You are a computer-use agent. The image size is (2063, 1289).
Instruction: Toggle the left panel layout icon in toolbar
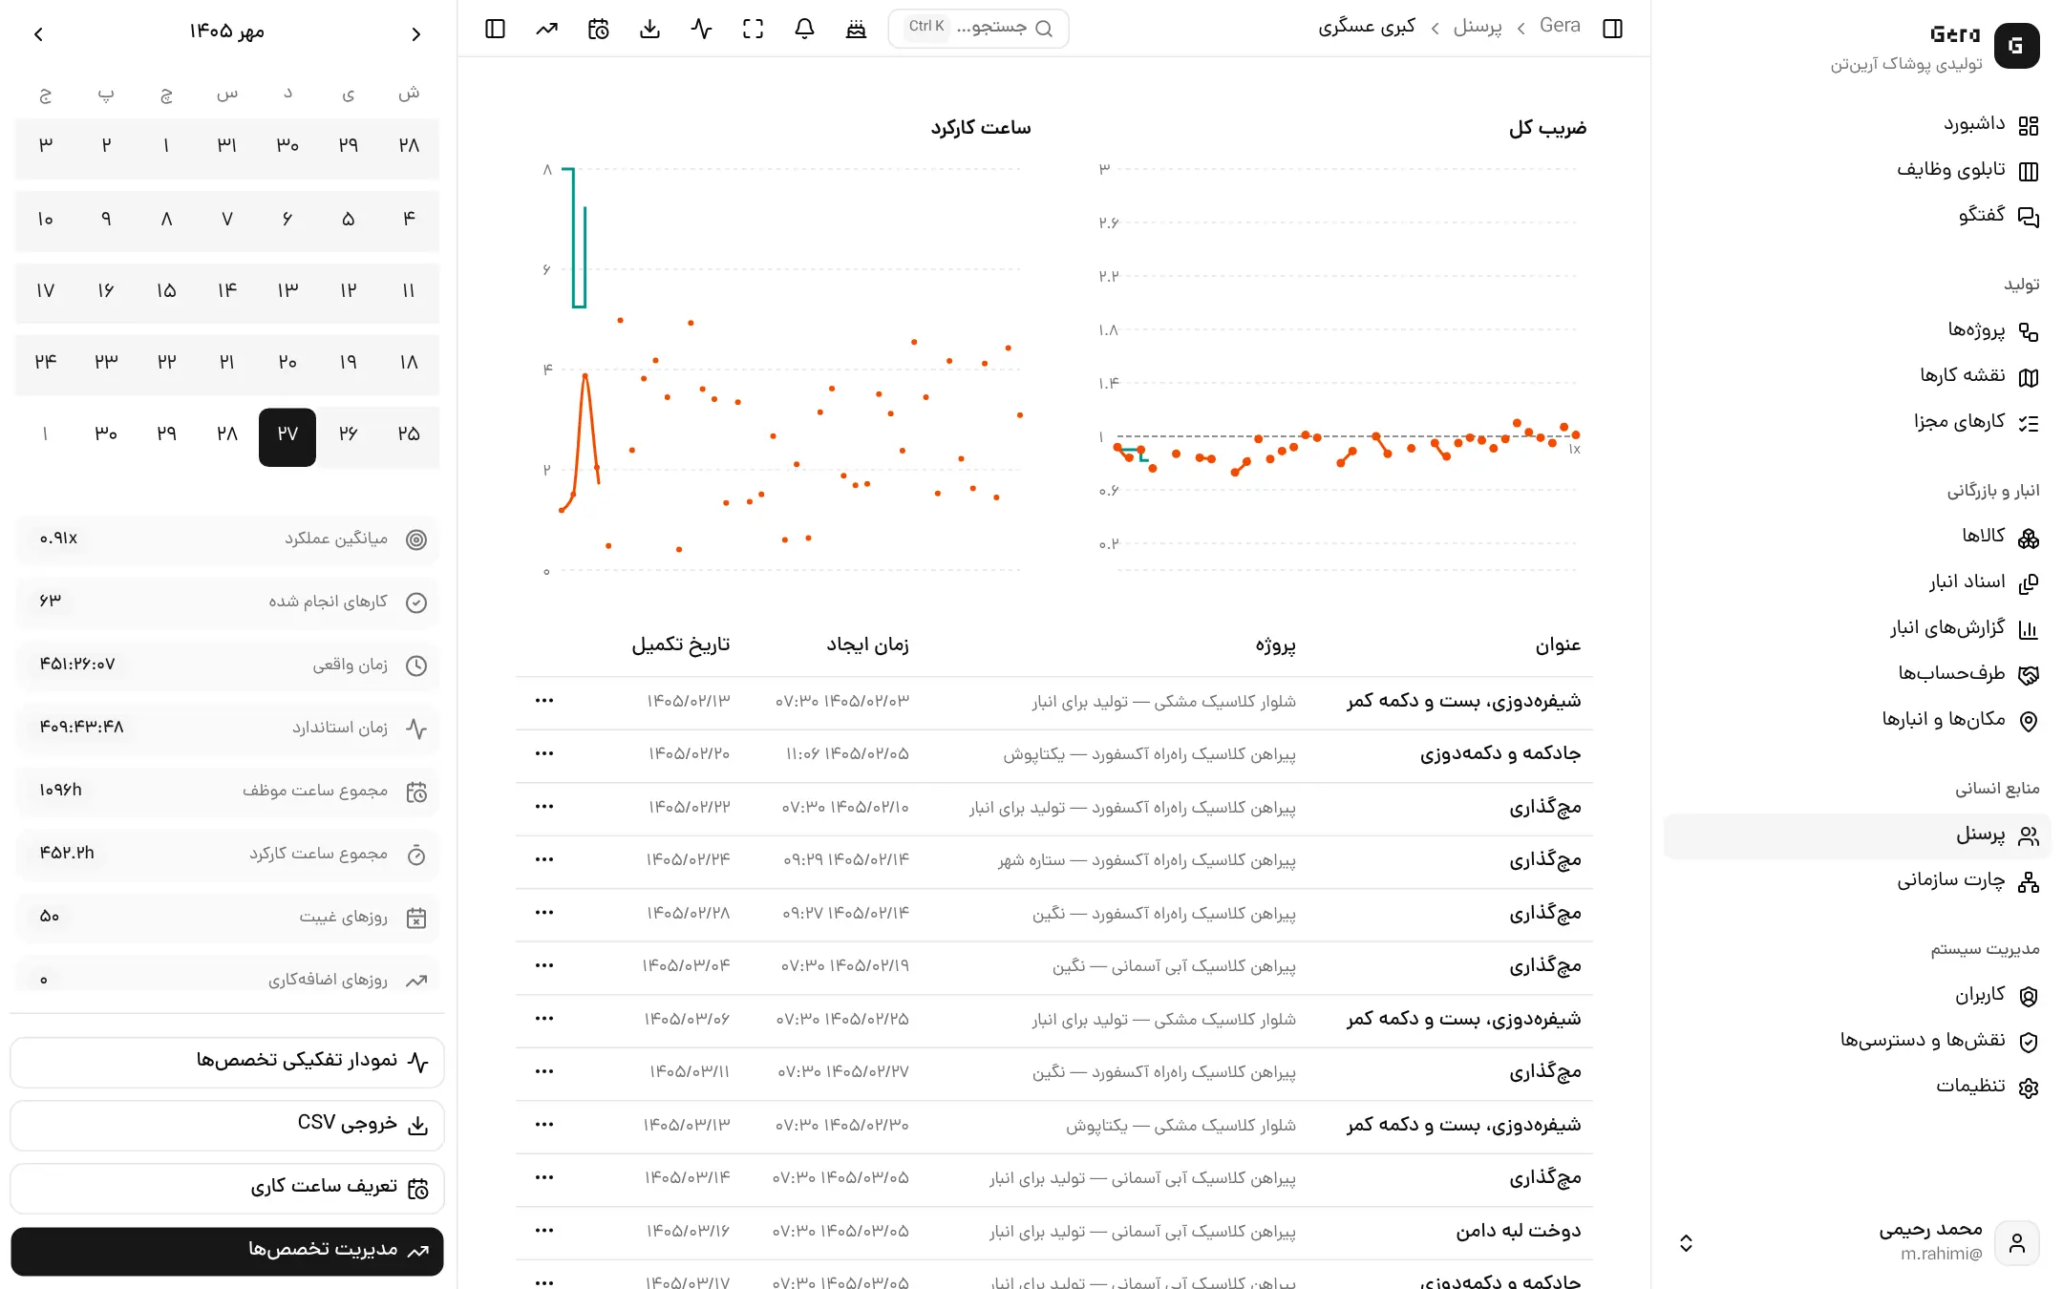tap(495, 29)
